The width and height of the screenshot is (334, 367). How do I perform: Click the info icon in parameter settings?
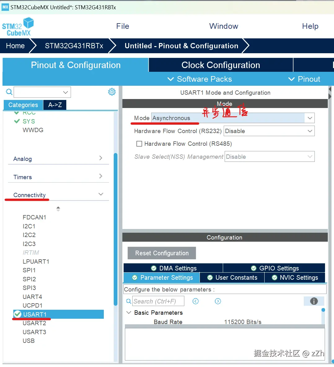point(314,301)
